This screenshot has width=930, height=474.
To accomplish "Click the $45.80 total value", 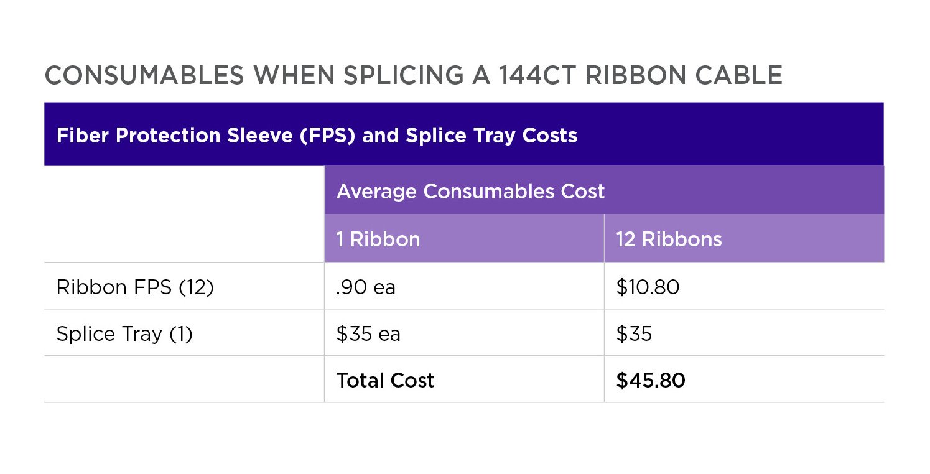I will pyautogui.click(x=651, y=380).
